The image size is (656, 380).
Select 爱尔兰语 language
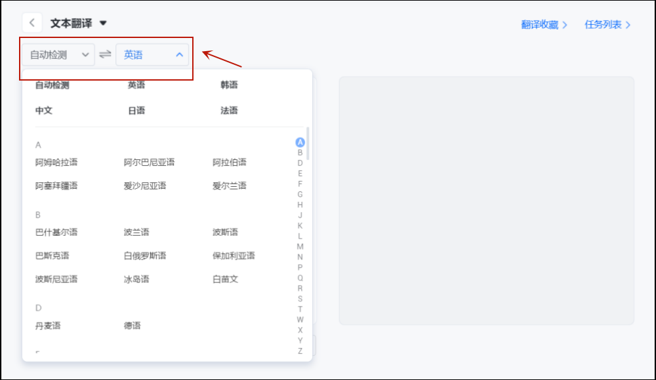pyautogui.click(x=229, y=185)
